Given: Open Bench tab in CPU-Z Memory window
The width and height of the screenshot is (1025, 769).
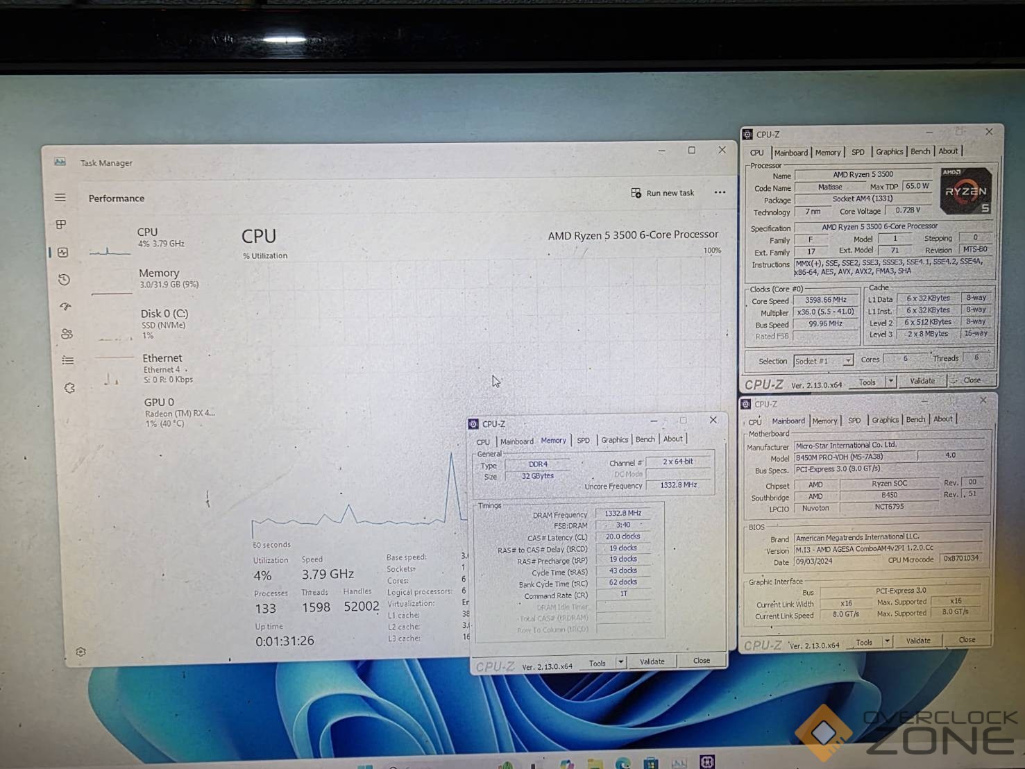Looking at the screenshot, I should 645,439.
